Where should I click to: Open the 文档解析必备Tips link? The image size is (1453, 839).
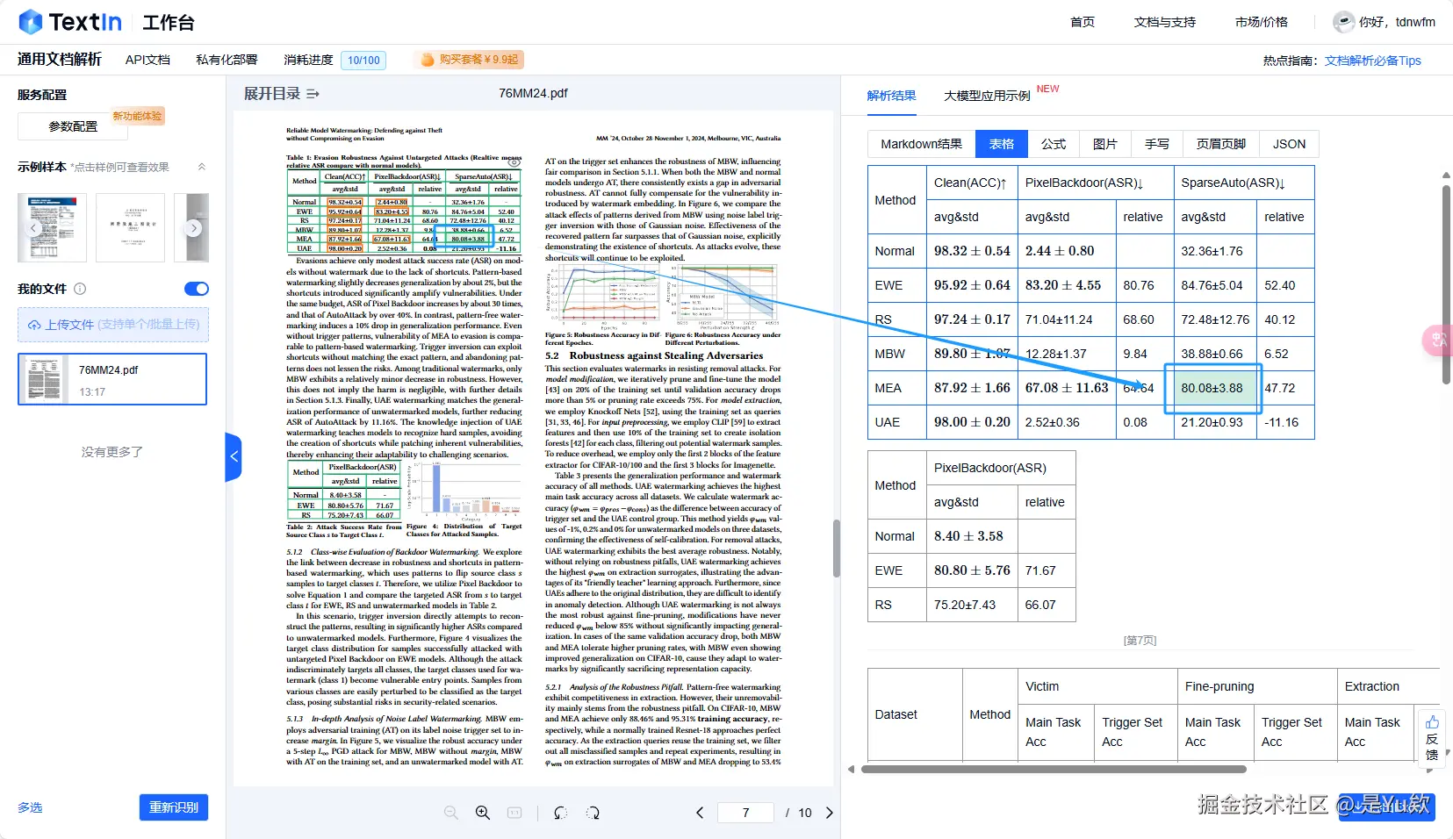pyautogui.click(x=1374, y=61)
